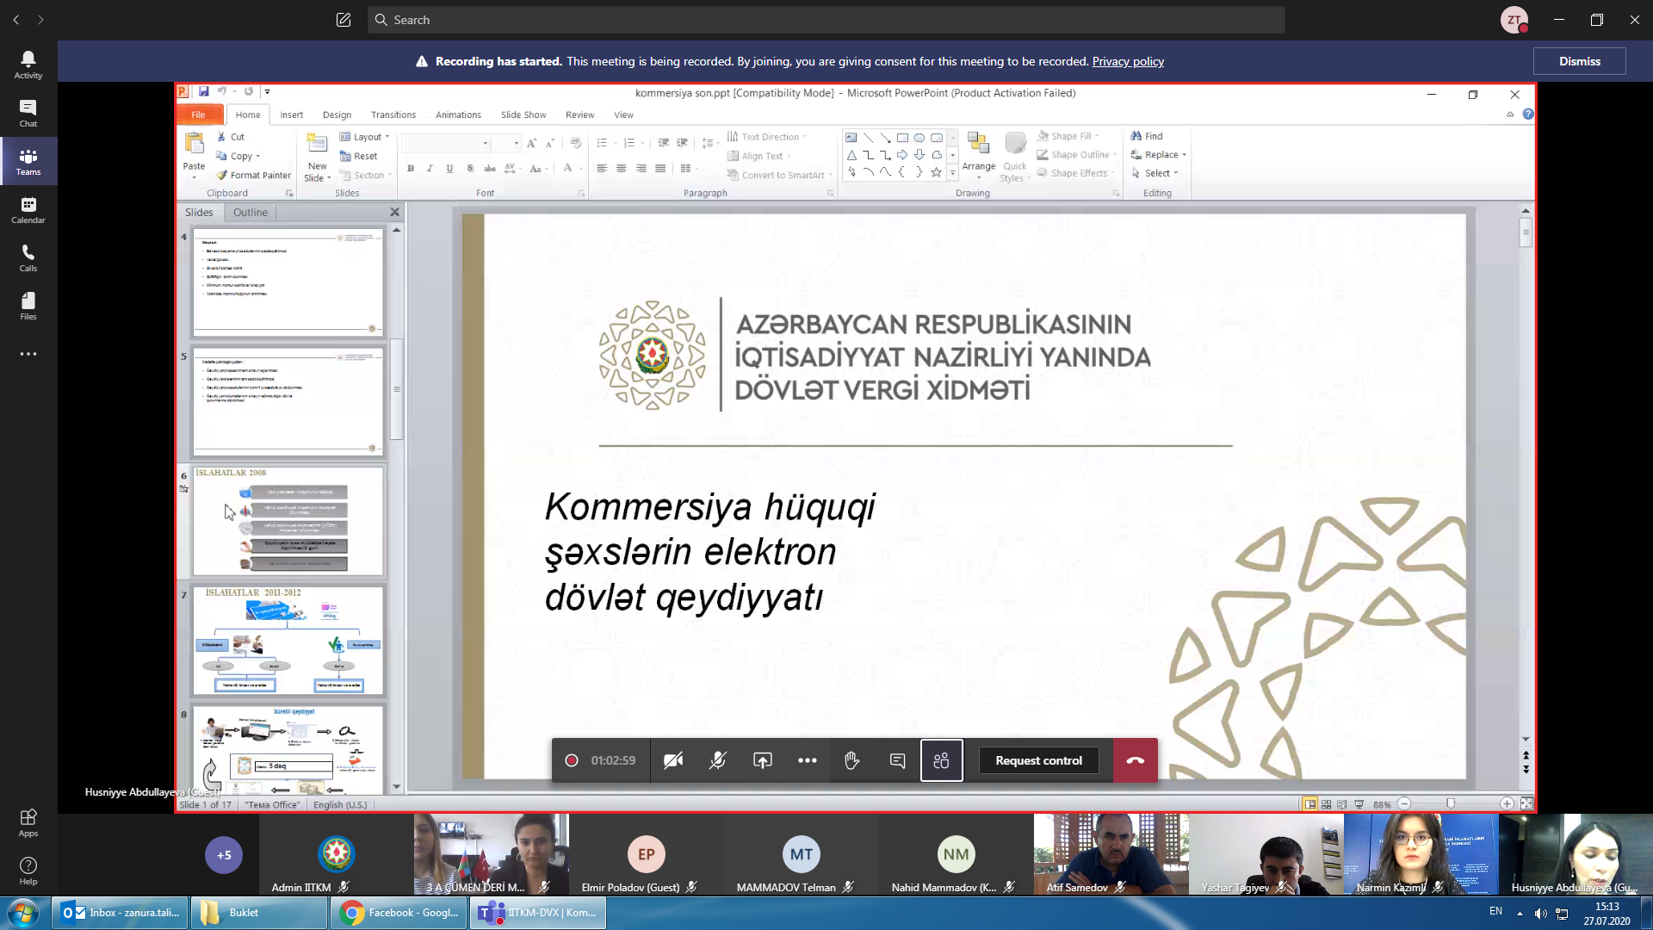Hang up the call

pyautogui.click(x=1136, y=760)
